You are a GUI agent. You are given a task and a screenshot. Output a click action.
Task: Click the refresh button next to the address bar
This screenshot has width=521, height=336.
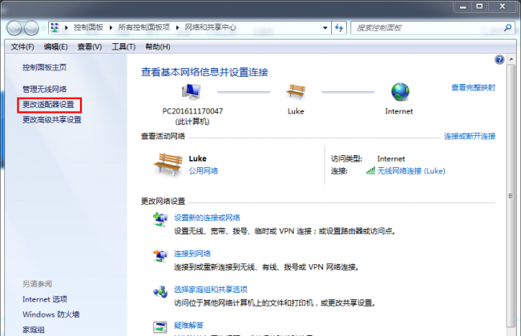click(339, 28)
